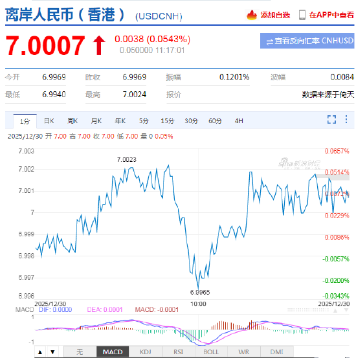Select the DMI indicator tab
356x358 pixels.
pyautogui.click(x=276, y=352)
